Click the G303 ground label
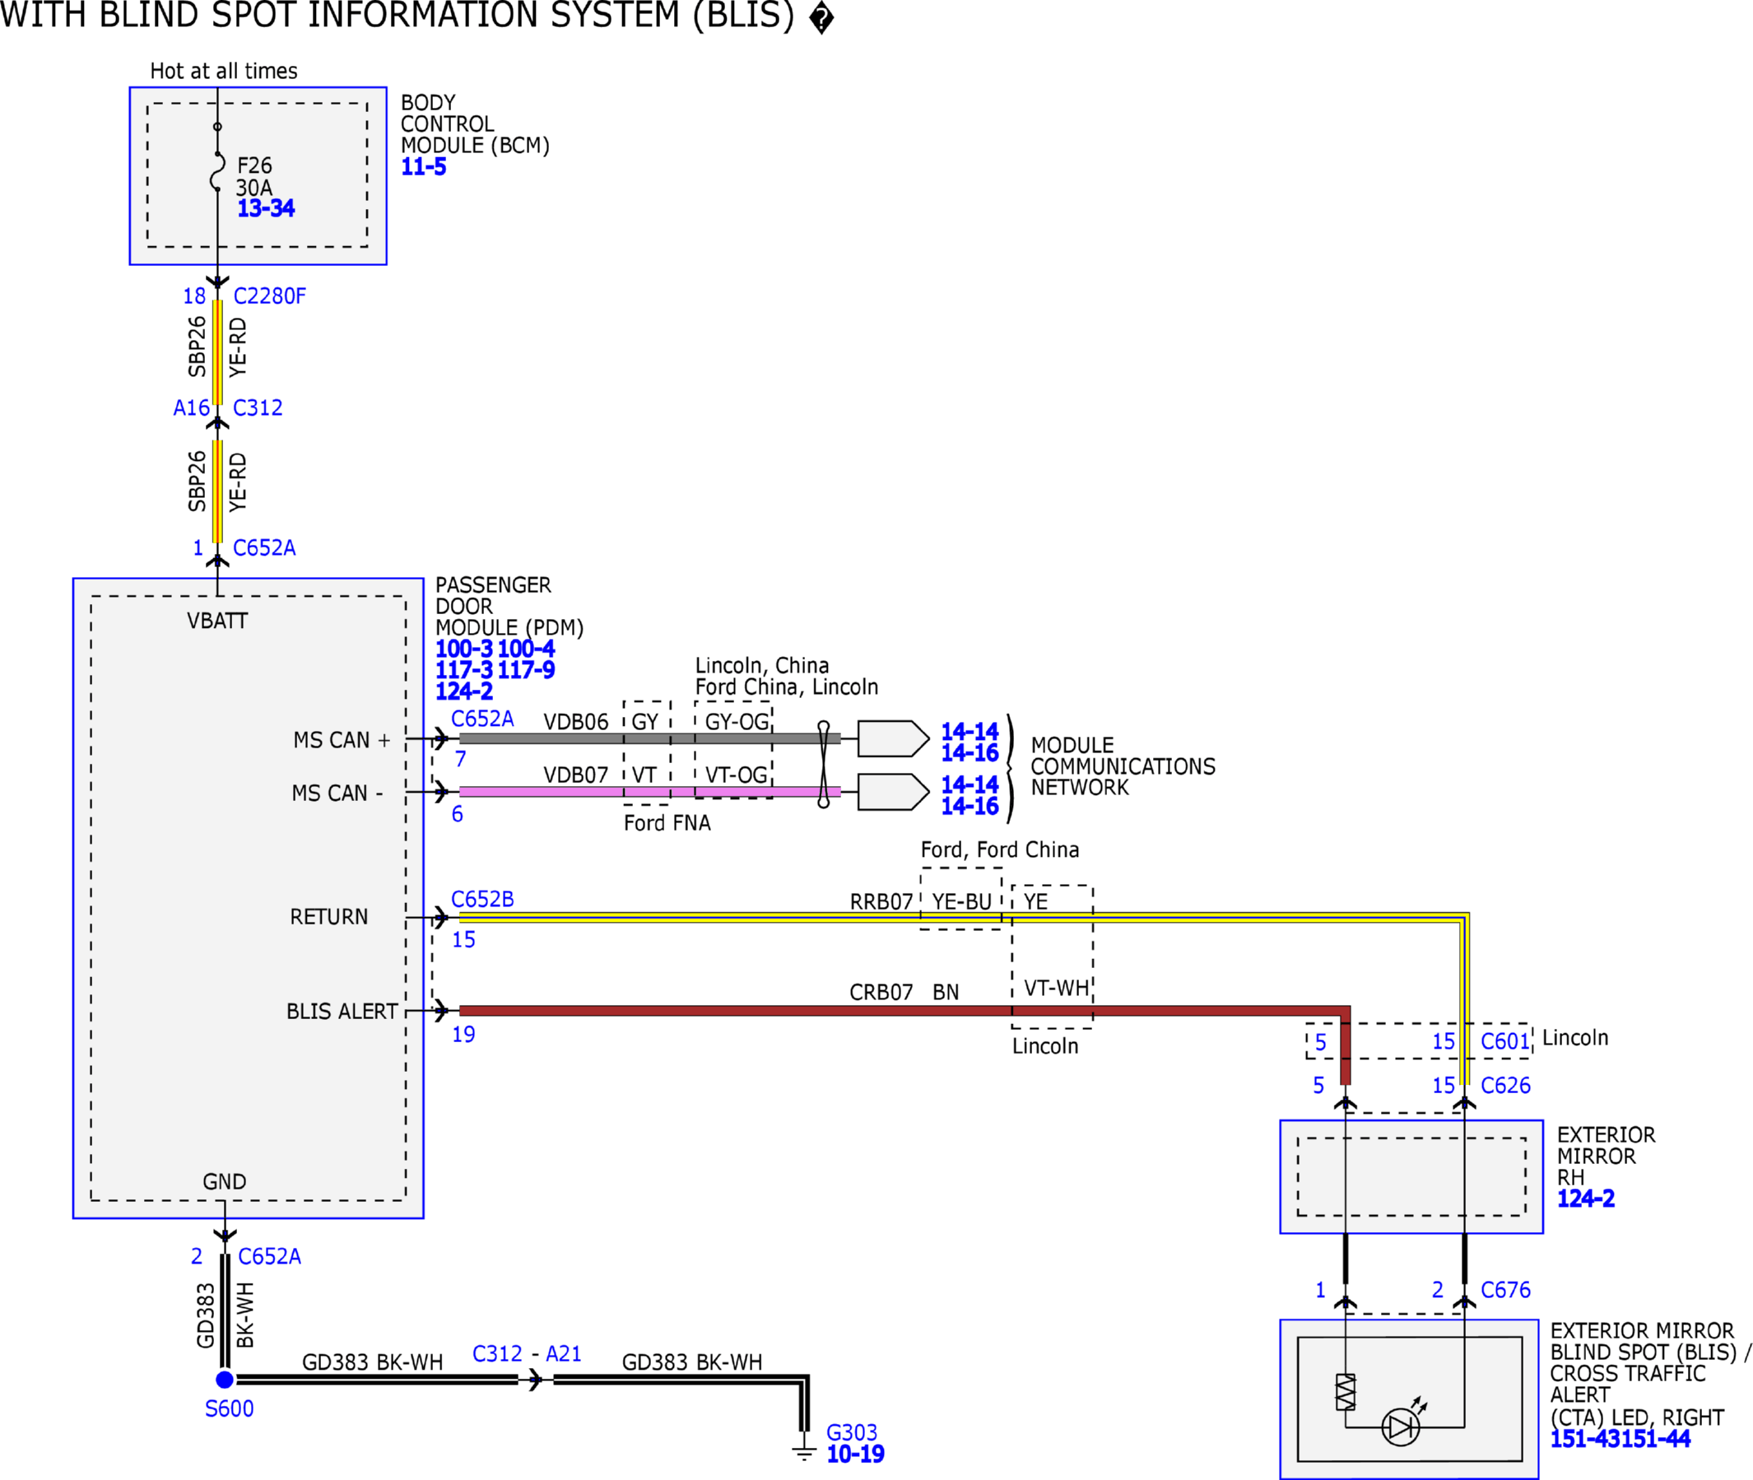 [851, 1432]
